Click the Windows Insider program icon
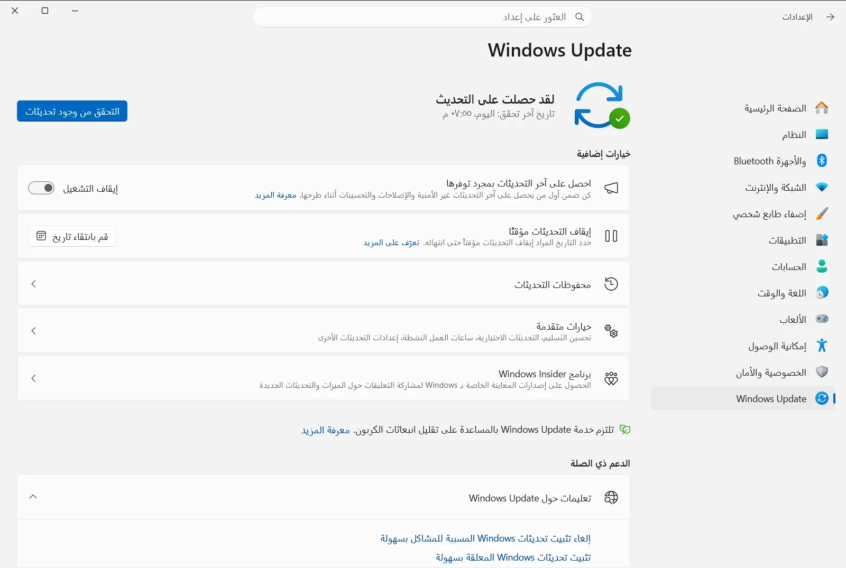 (x=611, y=378)
